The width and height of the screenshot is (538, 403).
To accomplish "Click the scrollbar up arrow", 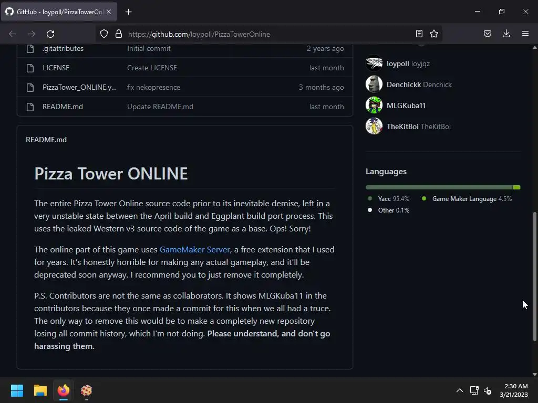I will click(534, 48).
